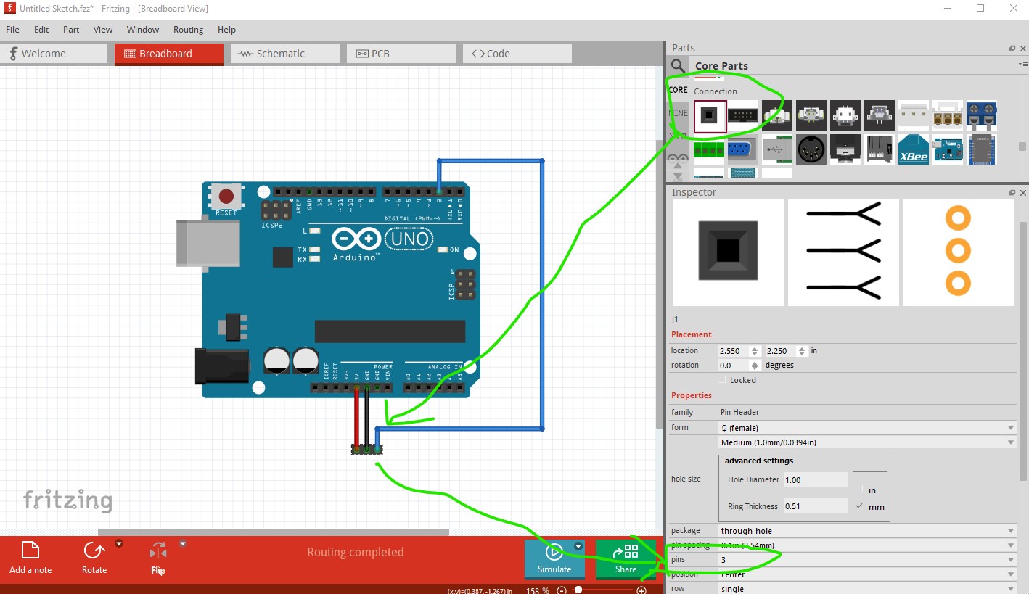Viewport: 1029px width, 594px height.
Task: Open the pins count dropdown
Action: [x=867, y=560]
